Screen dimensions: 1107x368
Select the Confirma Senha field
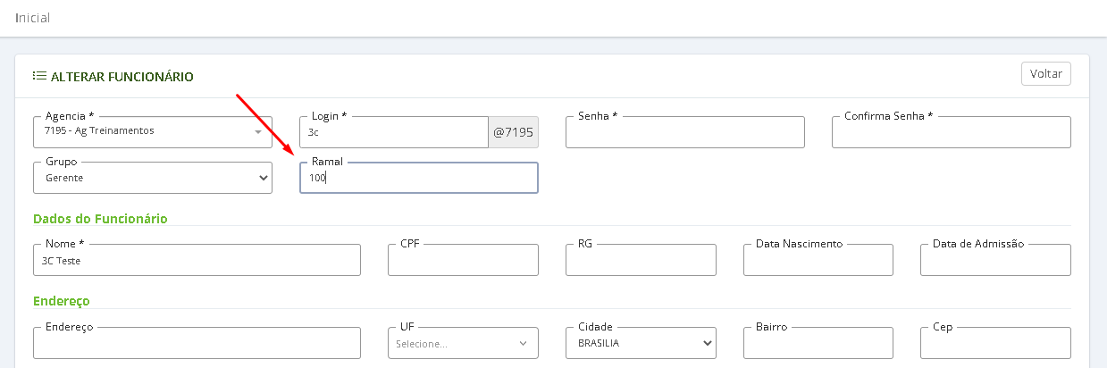pyautogui.click(x=952, y=132)
